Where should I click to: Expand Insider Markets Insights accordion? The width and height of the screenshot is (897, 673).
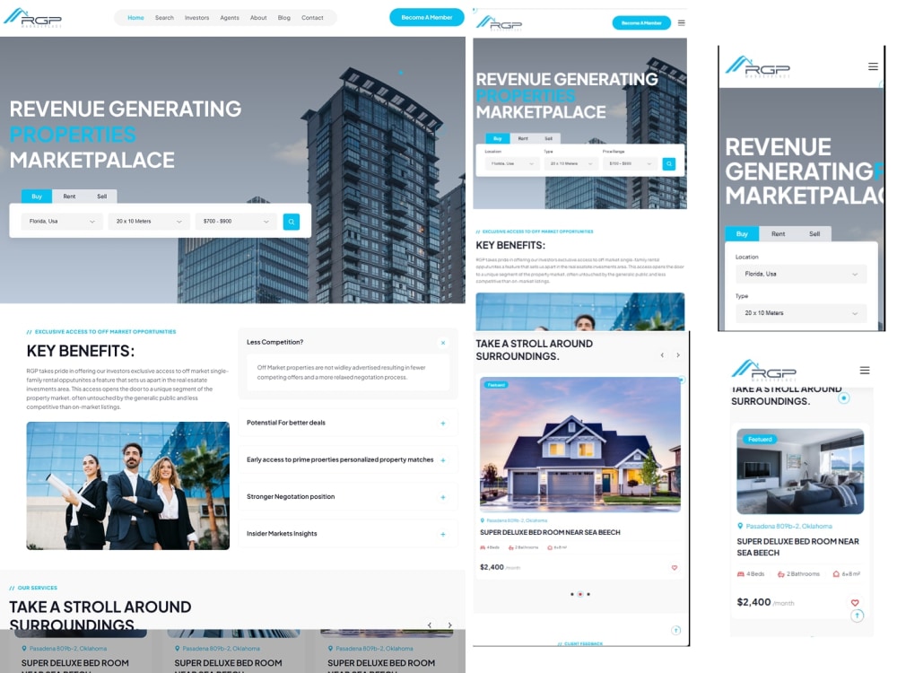tap(443, 535)
